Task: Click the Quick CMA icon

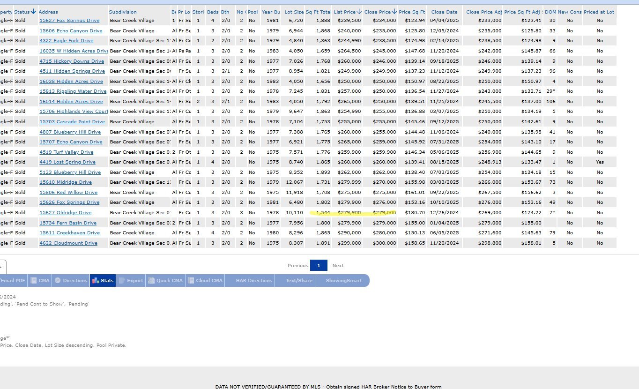Action: click(151, 280)
